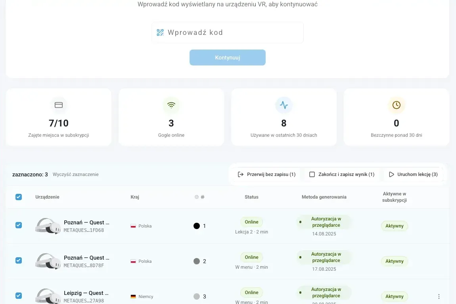Click 'Zakończ i zapisz wynik (1)' button
The width and height of the screenshot is (456, 304).
tap(342, 174)
